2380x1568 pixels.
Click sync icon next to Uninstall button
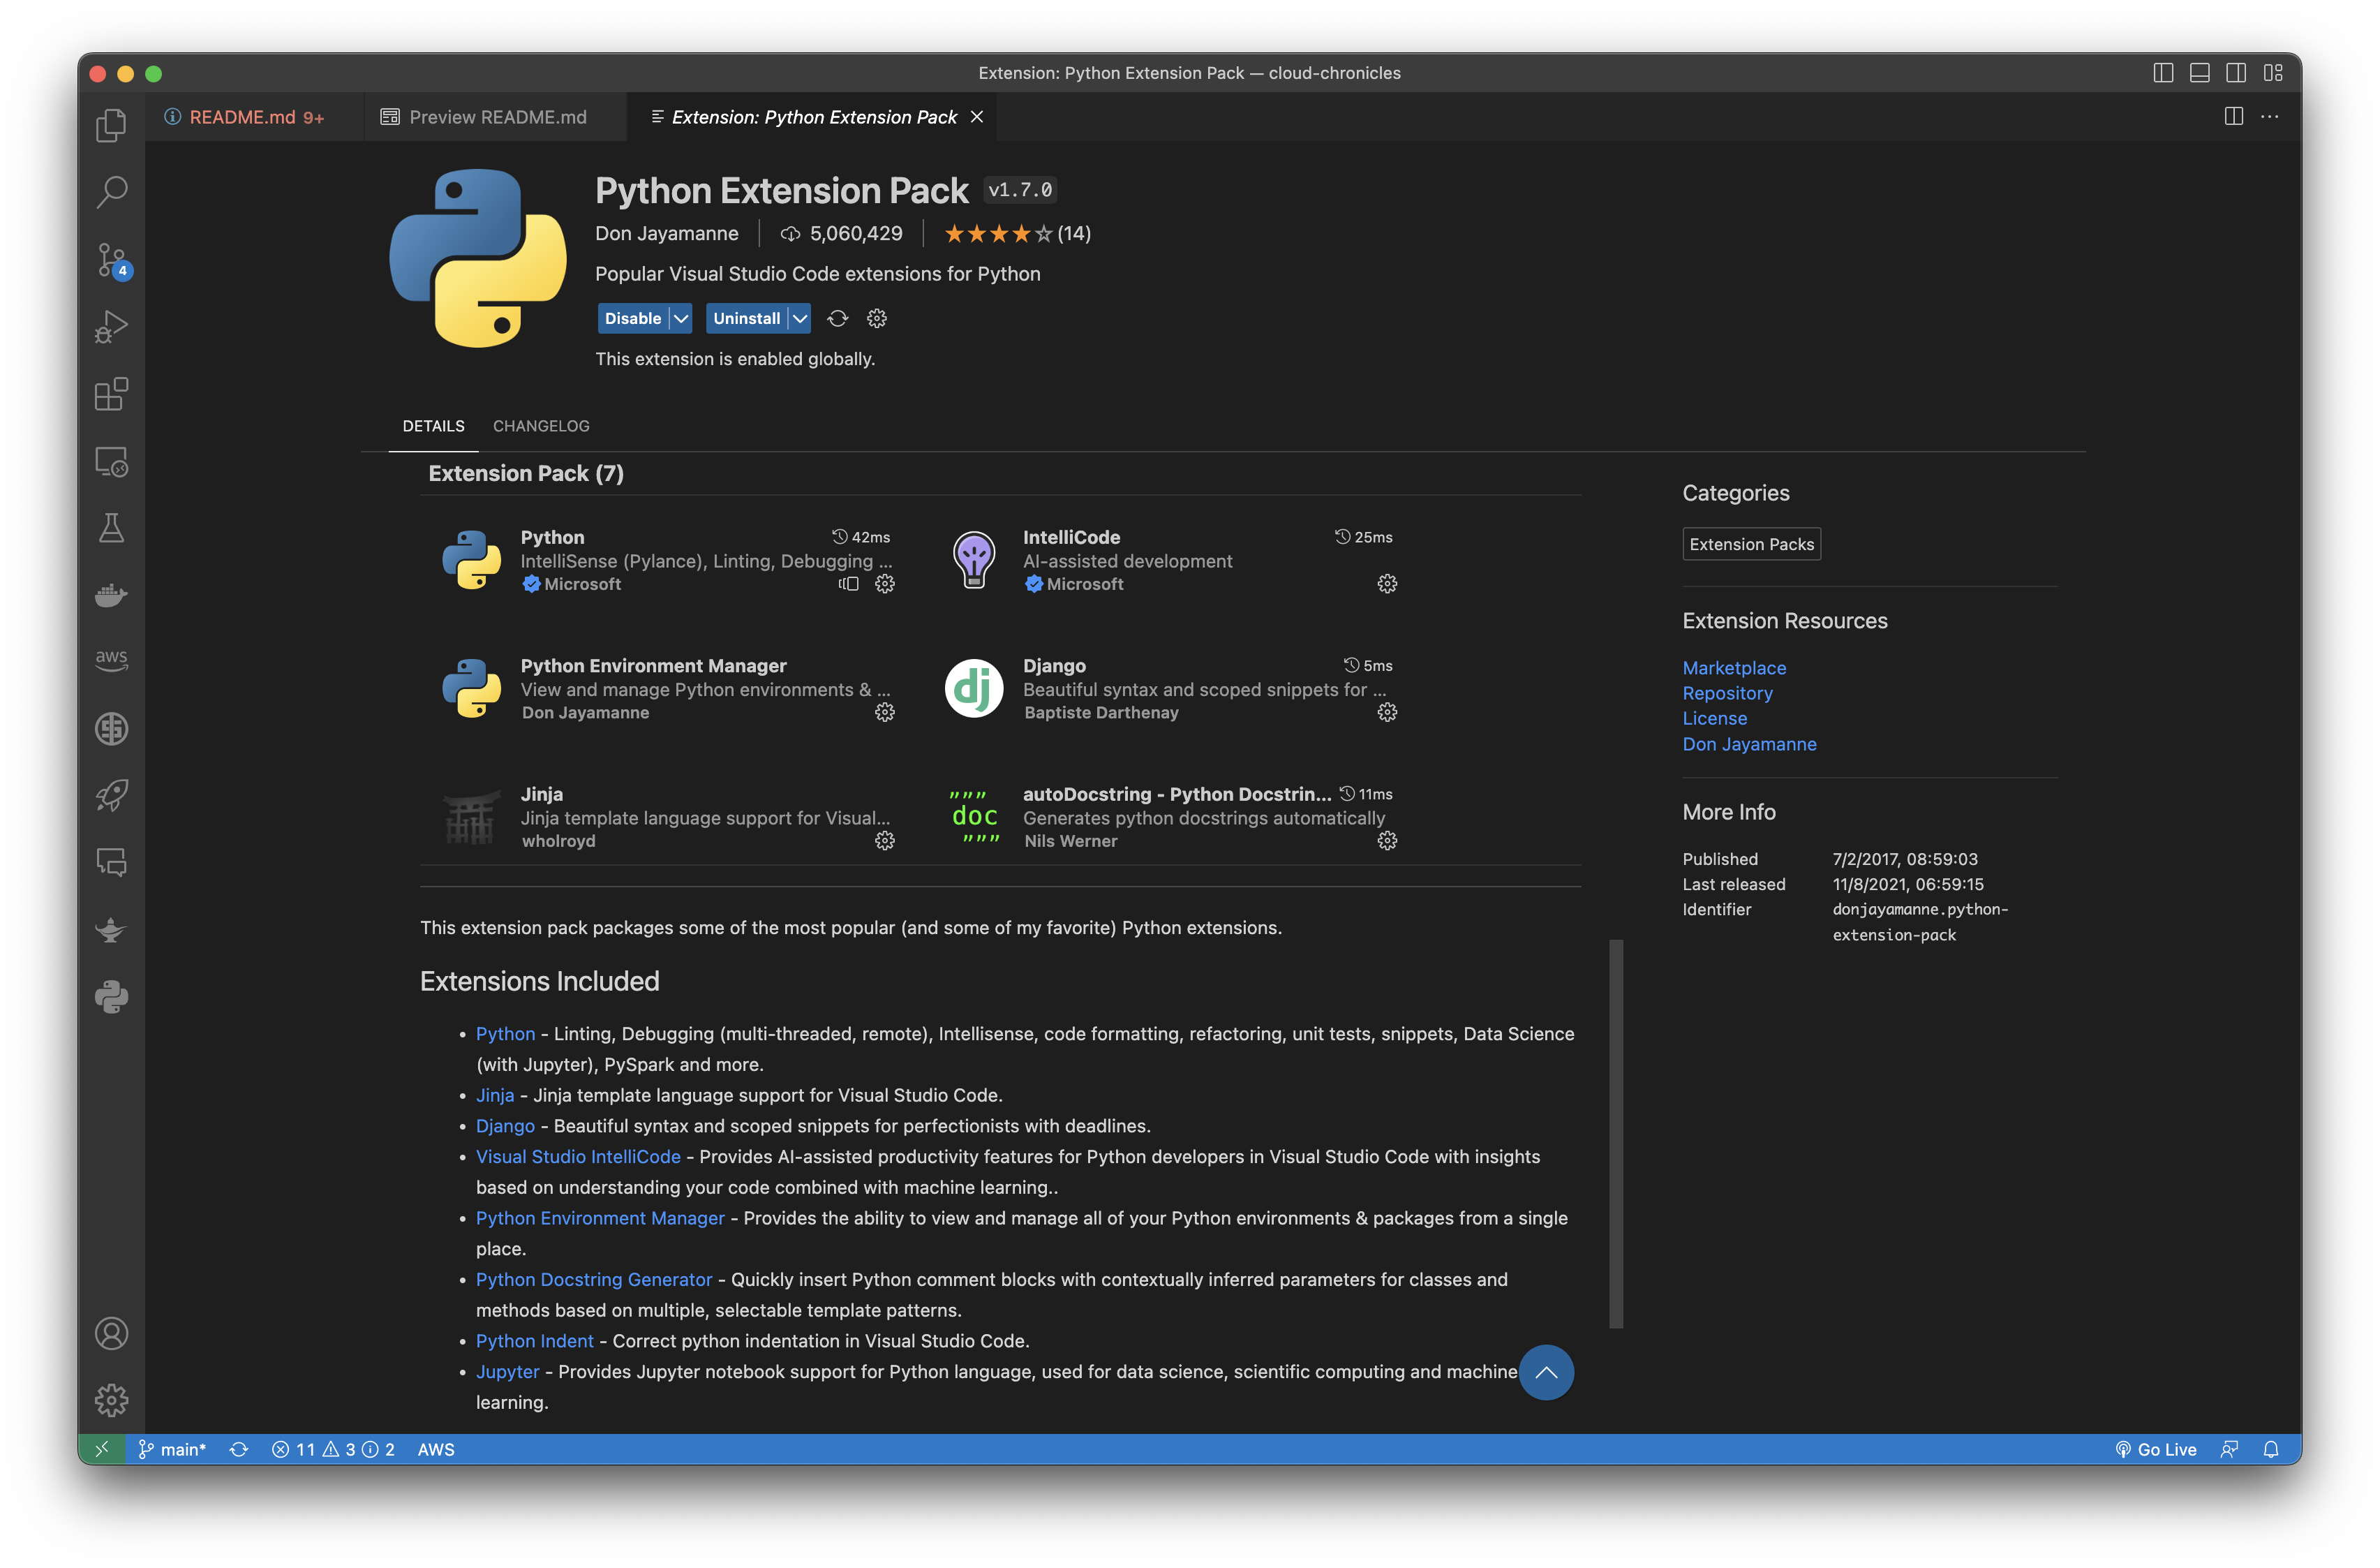838,318
